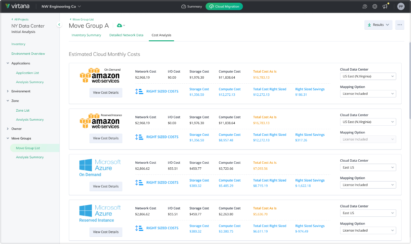Open the Results download dropdown
This screenshot has width=411, height=244.
(378, 25)
